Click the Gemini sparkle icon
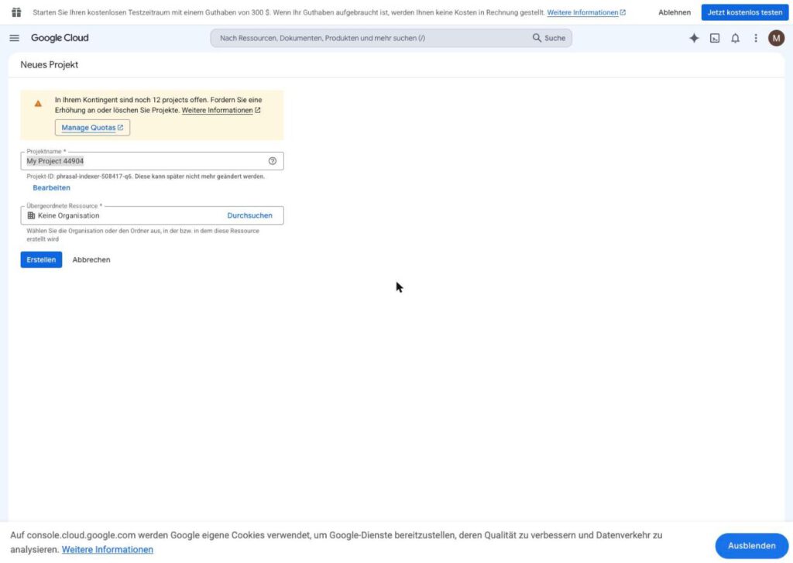This screenshot has height=563, width=793. [694, 38]
